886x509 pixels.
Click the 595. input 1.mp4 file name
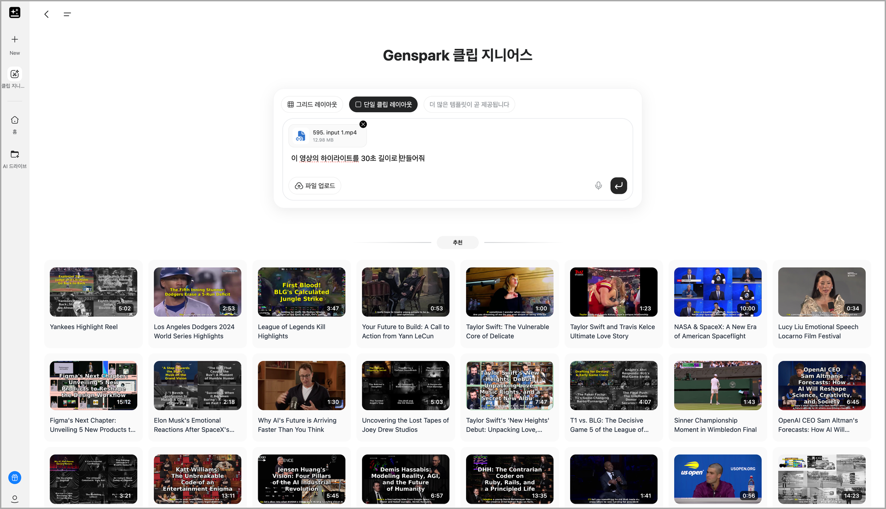point(334,133)
